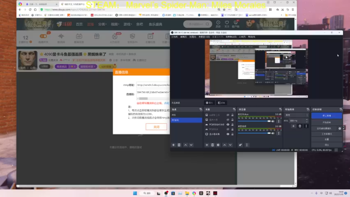350x197 pixels.
Task: Click Douyu search box in header
Action: [197, 24]
